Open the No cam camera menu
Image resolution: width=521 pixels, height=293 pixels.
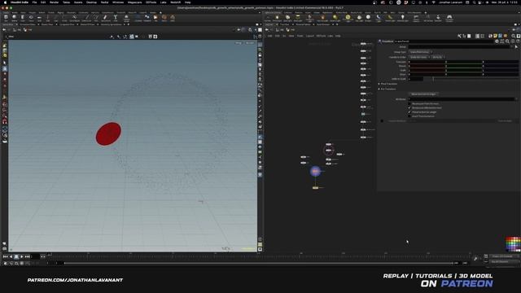pos(250,43)
